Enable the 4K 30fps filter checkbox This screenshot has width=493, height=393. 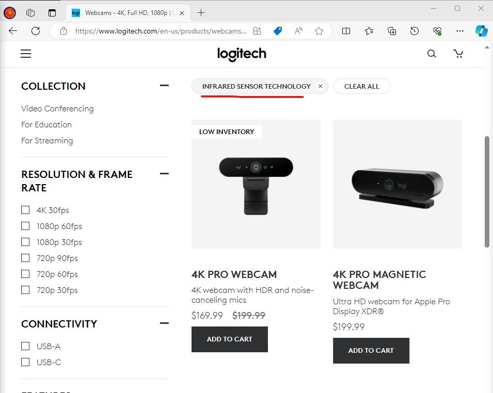pyautogui.click(x=25, y=210)
